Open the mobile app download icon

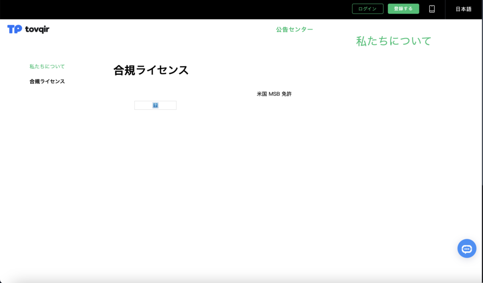(x=432, y=9)
